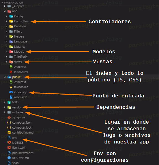Image resolution: width=159 pixels, height=165 pixels.
Task: Select the favicon.ico file name
Action: pos(21,87)
